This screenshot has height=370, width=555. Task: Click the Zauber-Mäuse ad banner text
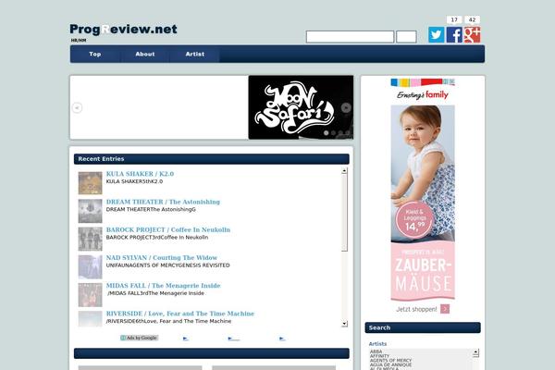coord(423,274)
